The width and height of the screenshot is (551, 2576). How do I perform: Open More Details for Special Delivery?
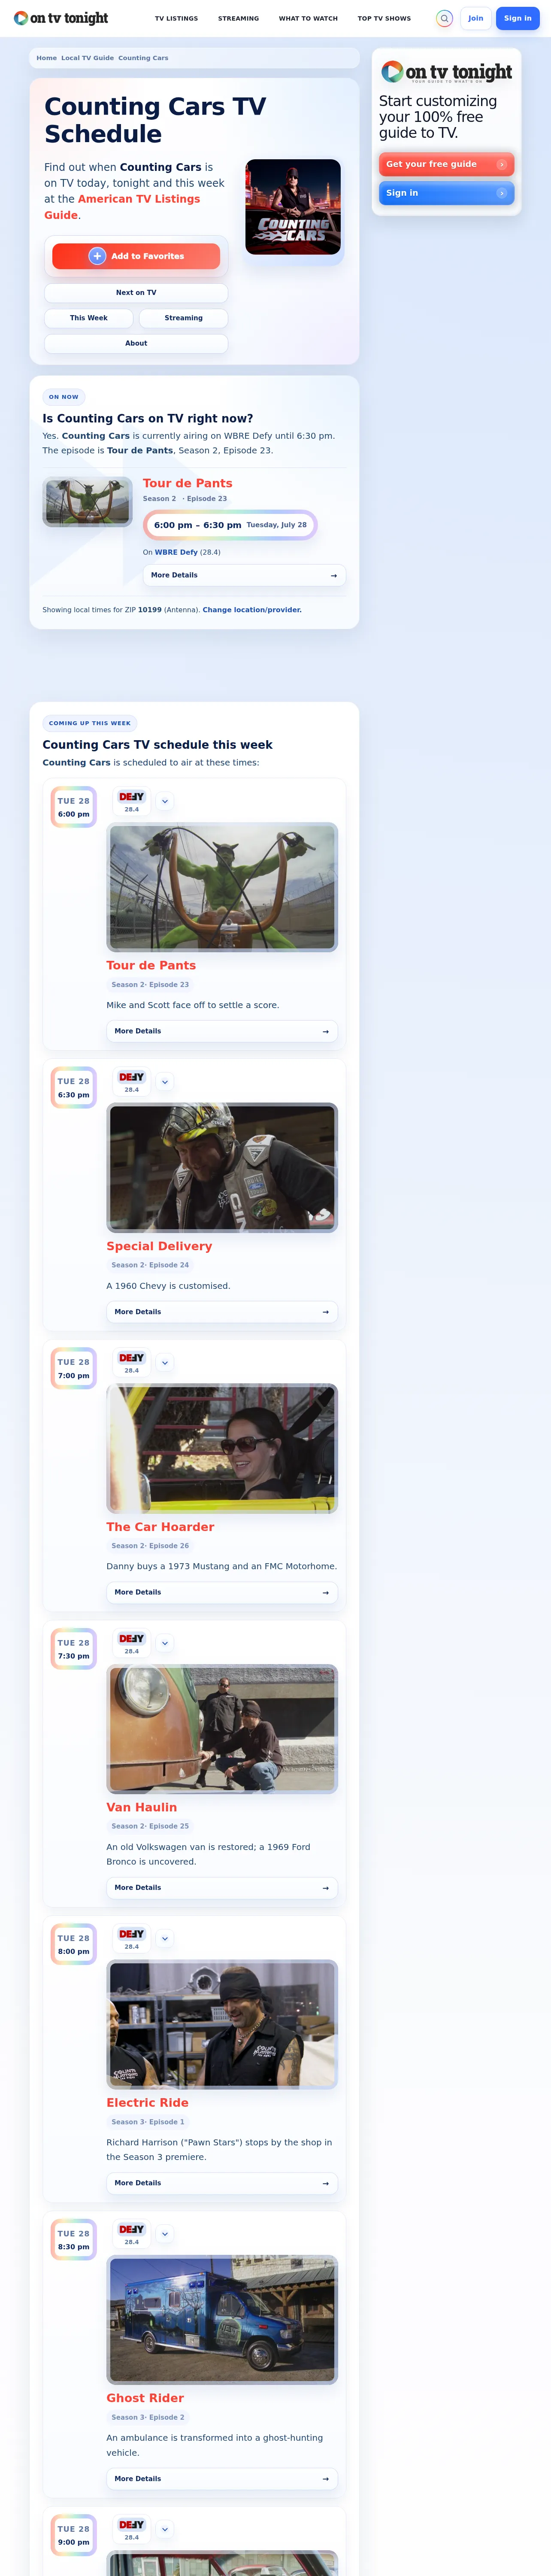tap(222, 1312)
